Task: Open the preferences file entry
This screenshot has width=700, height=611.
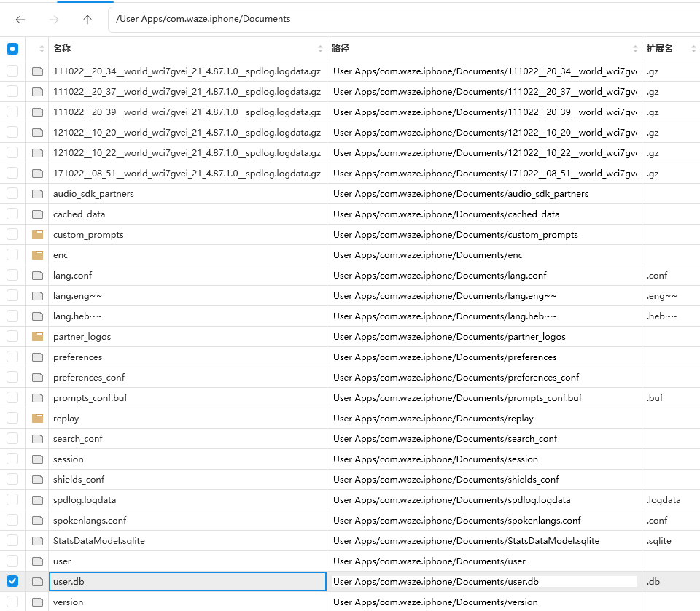Action: (77, 357)
